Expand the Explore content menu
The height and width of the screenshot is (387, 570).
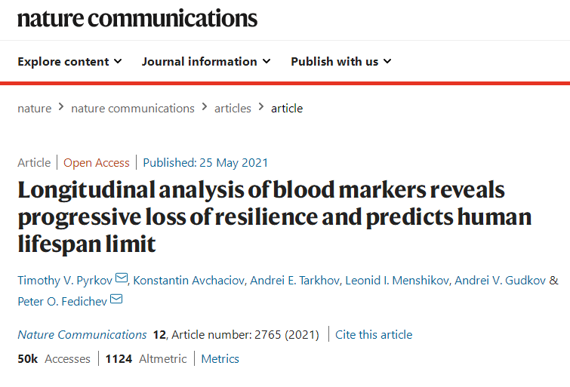[x=69, y=61]
